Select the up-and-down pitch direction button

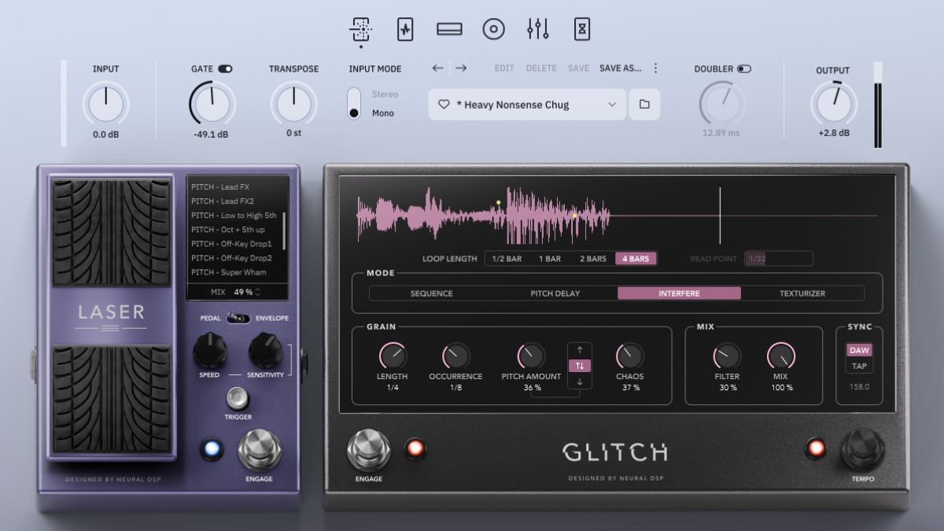click(580, 366)
